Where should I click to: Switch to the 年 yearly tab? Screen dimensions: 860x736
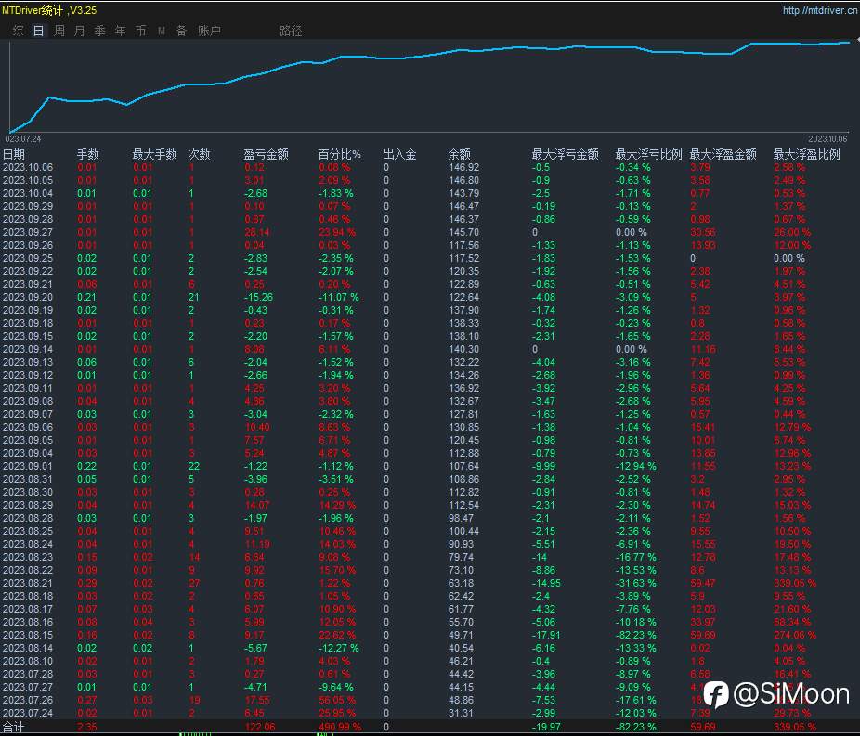point(121,31)
